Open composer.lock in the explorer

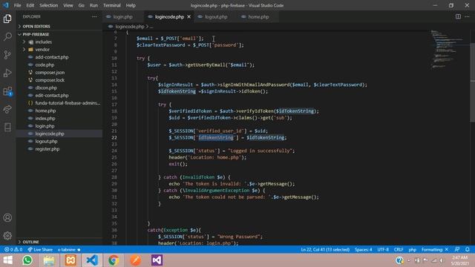pyautogui.click(x=59, y=80)
